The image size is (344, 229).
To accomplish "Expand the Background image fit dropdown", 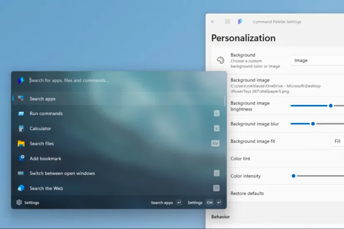I will point(337,141).
